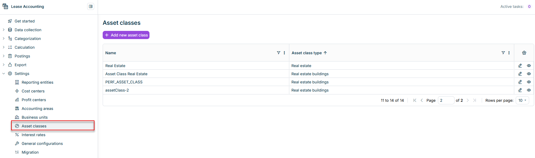
Task: Click the Asset classes pie icon
Action: [x=17, y=126]
